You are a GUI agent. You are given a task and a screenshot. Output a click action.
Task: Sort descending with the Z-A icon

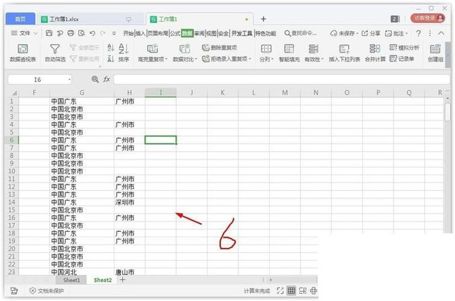[x=110, y=59]
